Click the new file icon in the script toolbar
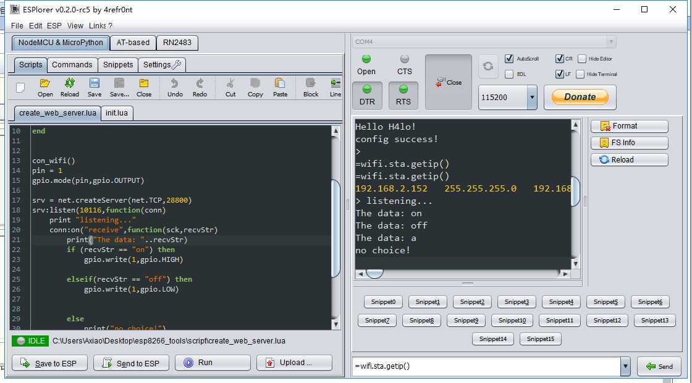 pyautogui.click(x=20, y=87)
